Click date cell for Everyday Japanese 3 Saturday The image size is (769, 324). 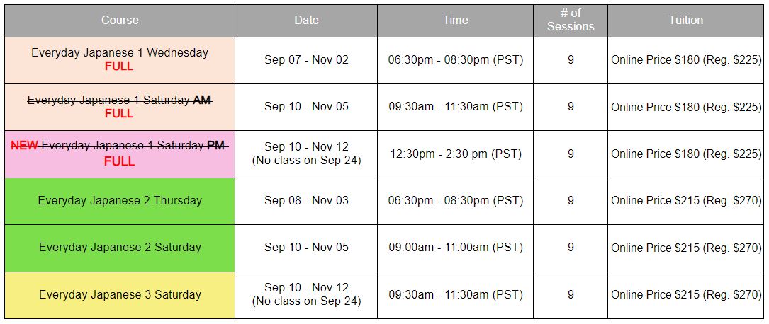coord(306,295)
